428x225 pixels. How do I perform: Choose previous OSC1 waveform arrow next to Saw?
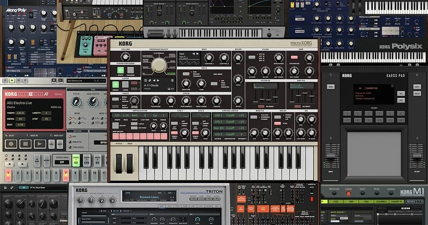tap(194, 54)
